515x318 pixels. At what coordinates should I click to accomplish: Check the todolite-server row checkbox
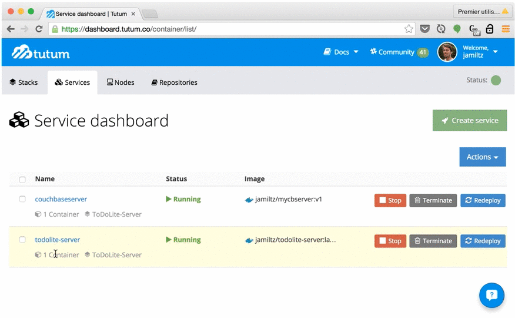click(22, 240)
